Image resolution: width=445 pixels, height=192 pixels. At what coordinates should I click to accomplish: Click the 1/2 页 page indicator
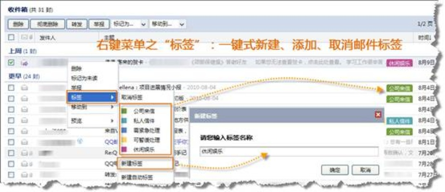click(425, 24)
